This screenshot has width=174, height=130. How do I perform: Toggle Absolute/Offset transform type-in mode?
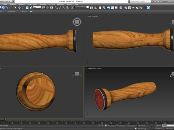tap(105, 126)
